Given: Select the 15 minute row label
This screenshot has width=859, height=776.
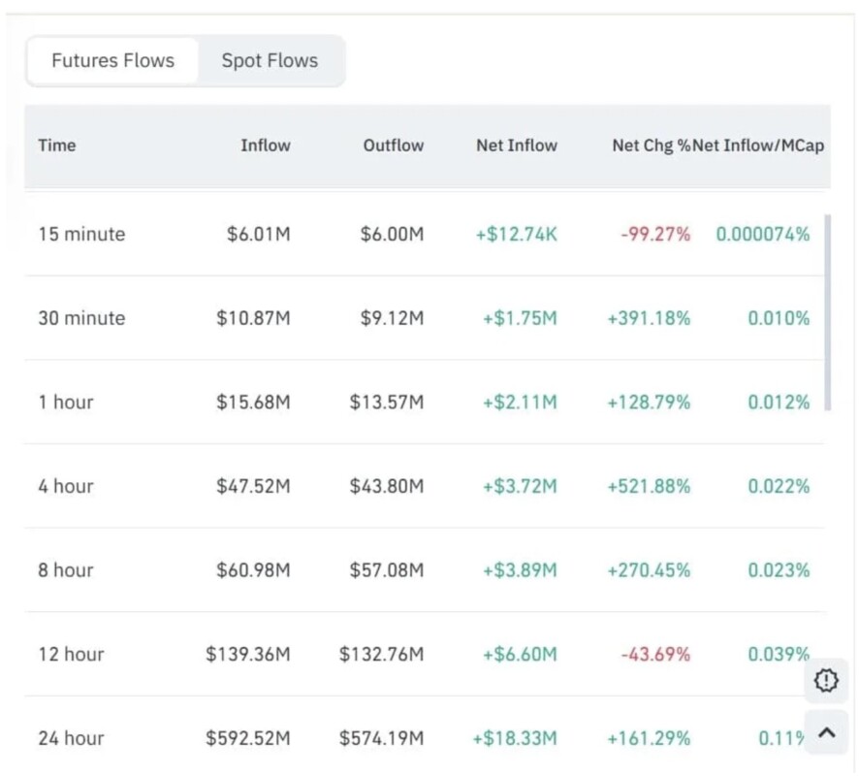Looking at the screenshot, I should (x=81, y=234).
